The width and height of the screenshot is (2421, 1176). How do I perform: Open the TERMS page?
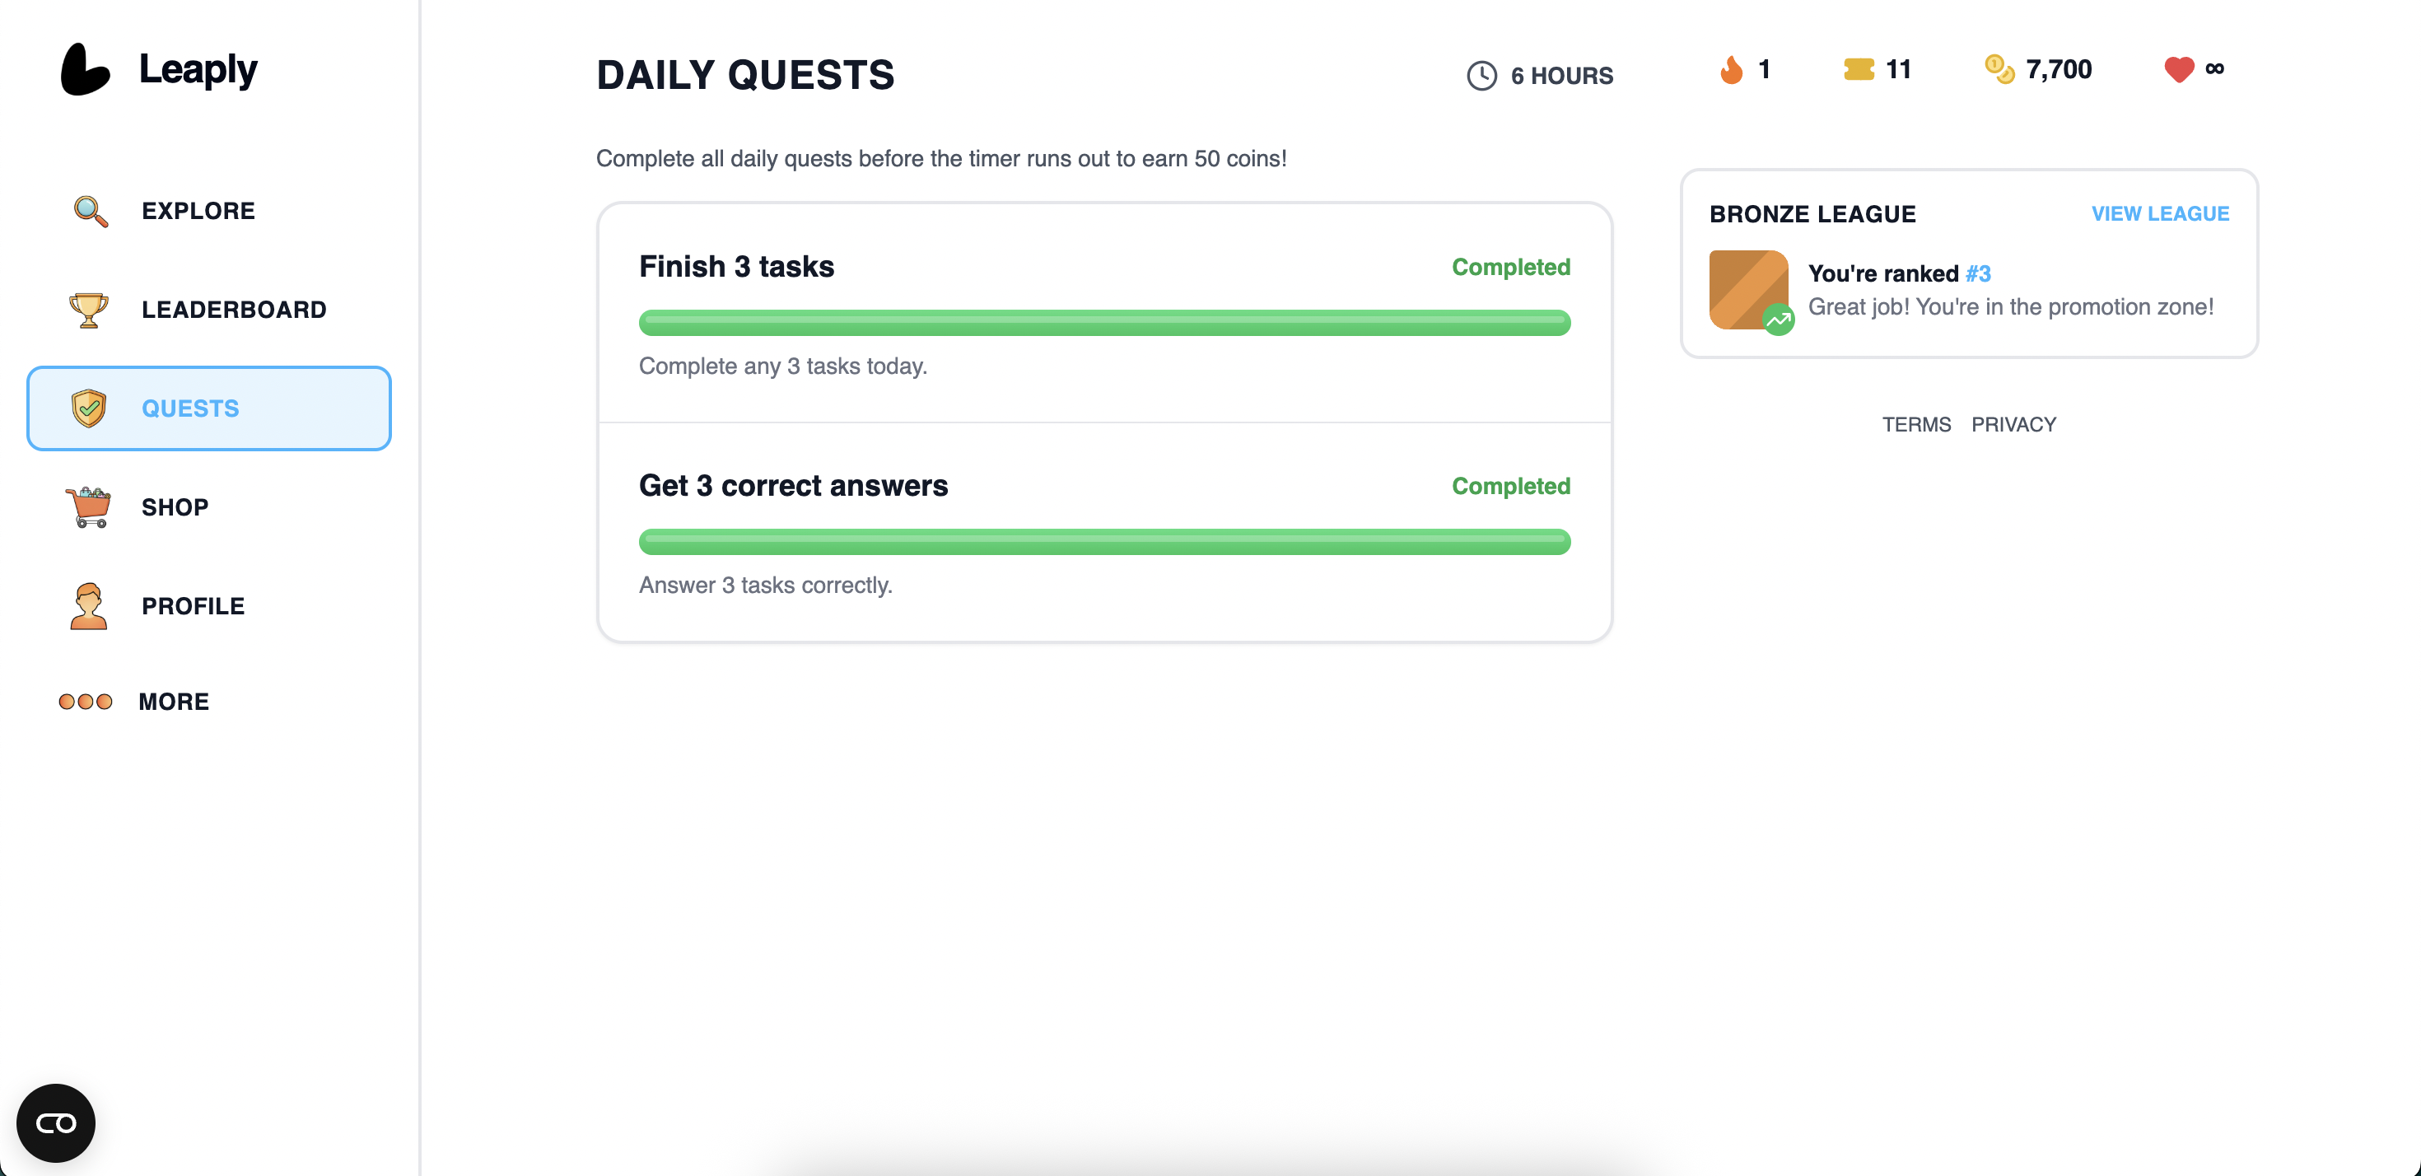click(1916, 424)
